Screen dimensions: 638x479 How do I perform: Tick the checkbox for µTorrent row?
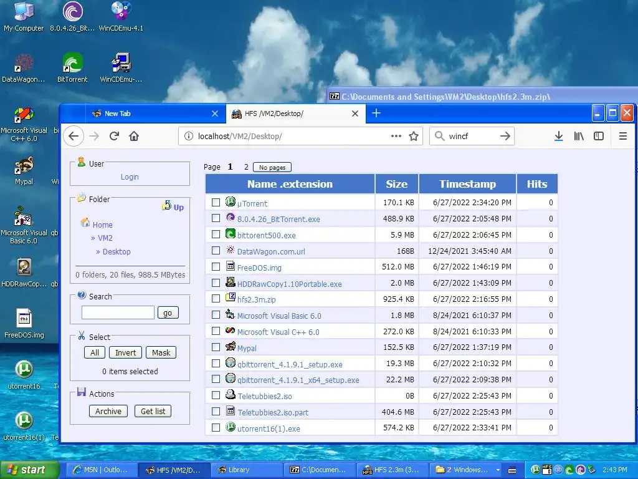[x=216, y=203]
